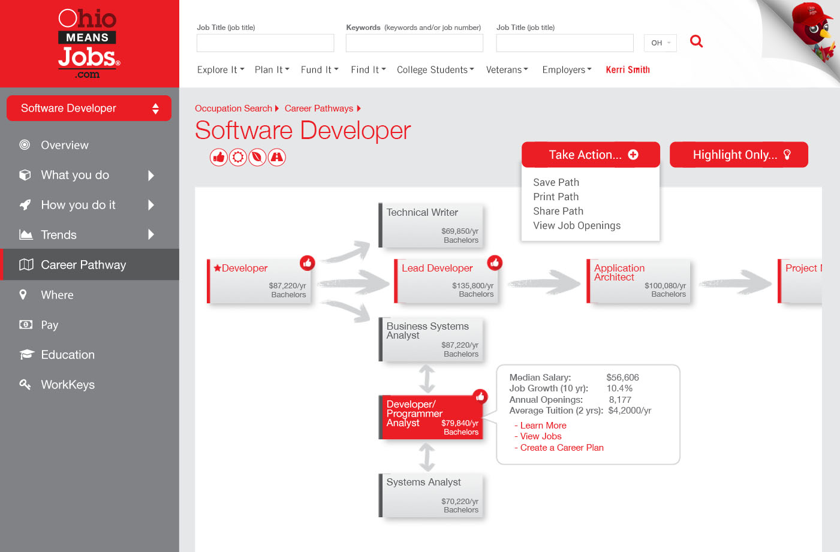Click the chart icon beside Trends
The image size is (840, 552).
(x=26, y=234)
